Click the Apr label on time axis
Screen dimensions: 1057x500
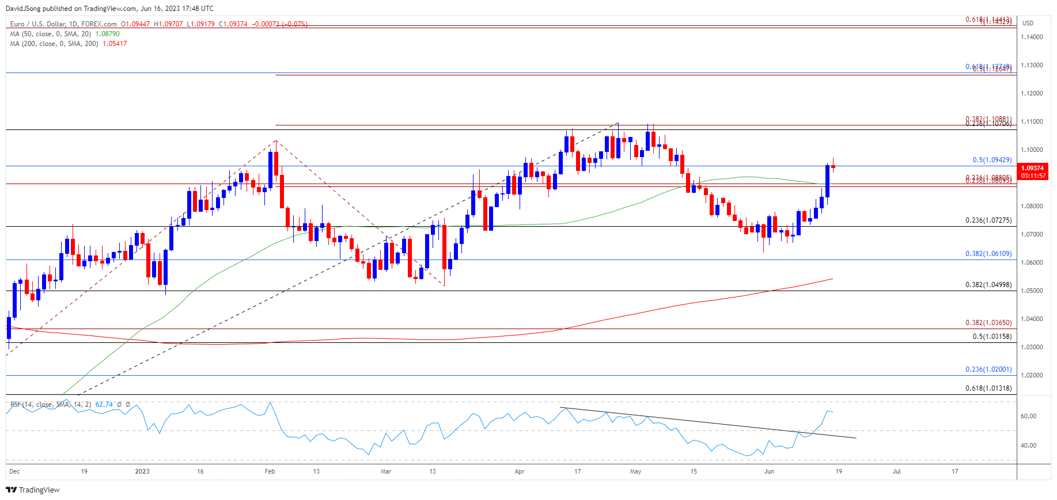click(520, 471)
